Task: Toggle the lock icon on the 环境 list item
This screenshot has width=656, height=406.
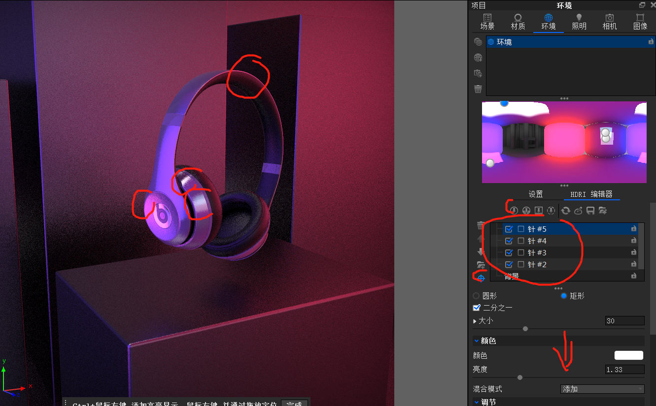Action: pos(651,42)
